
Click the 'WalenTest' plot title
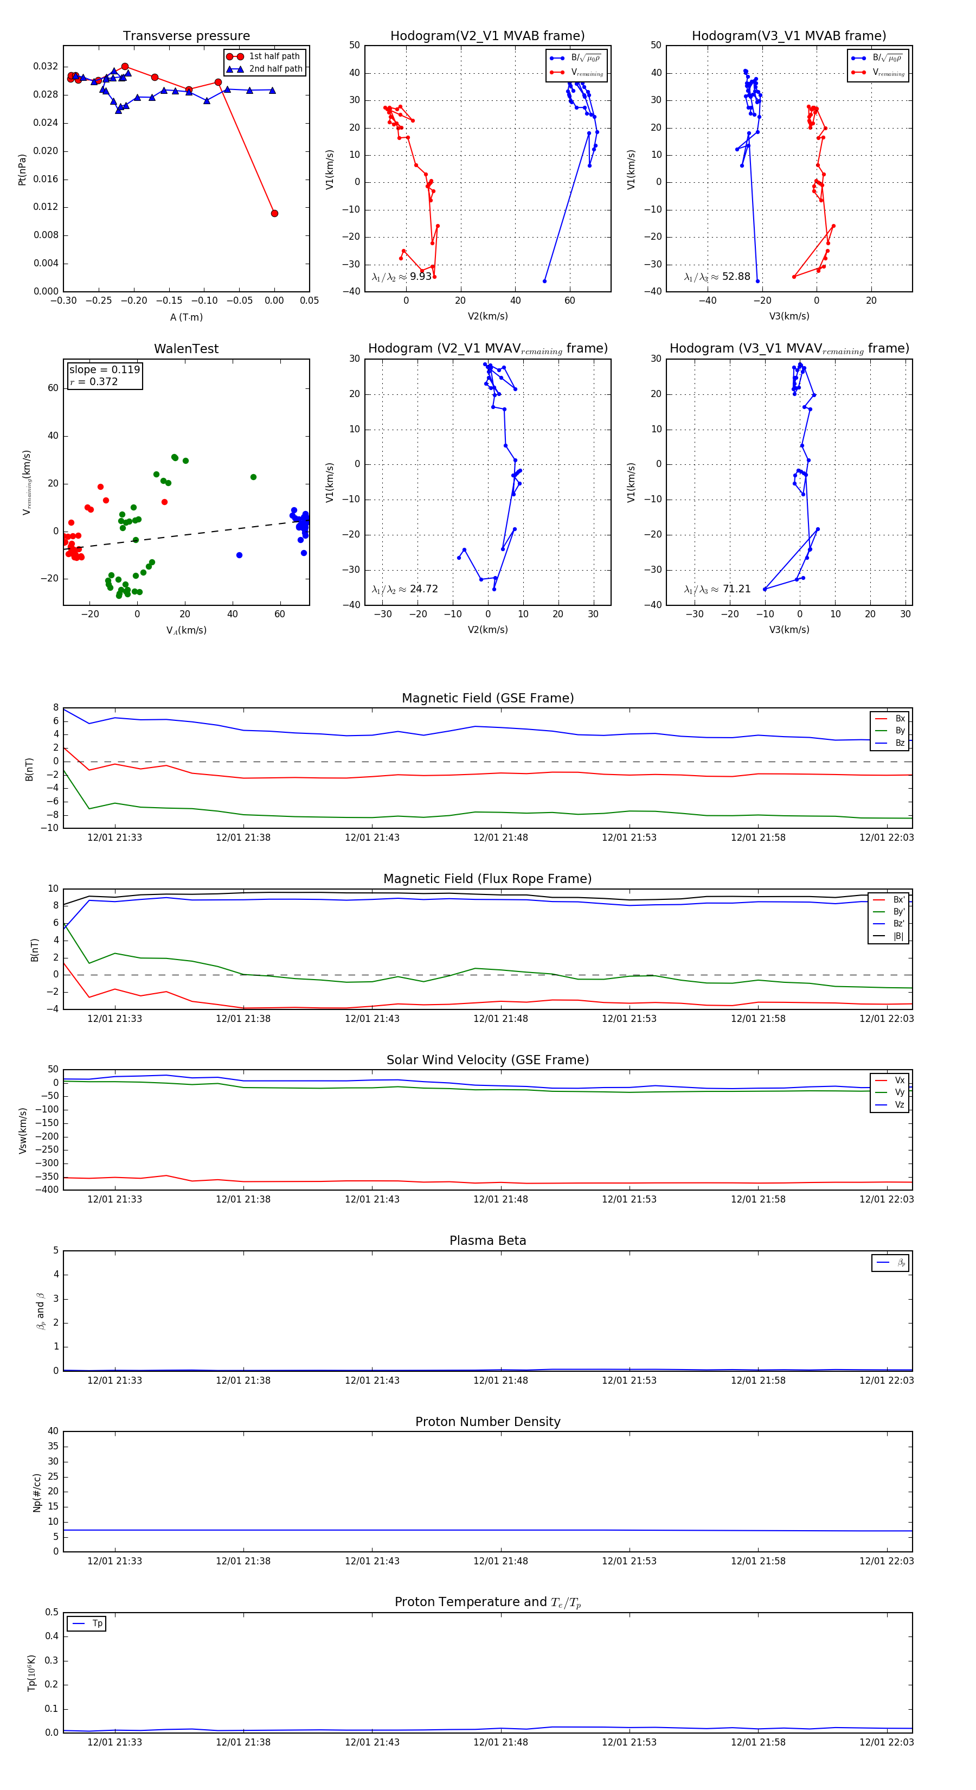pos(186,349)
